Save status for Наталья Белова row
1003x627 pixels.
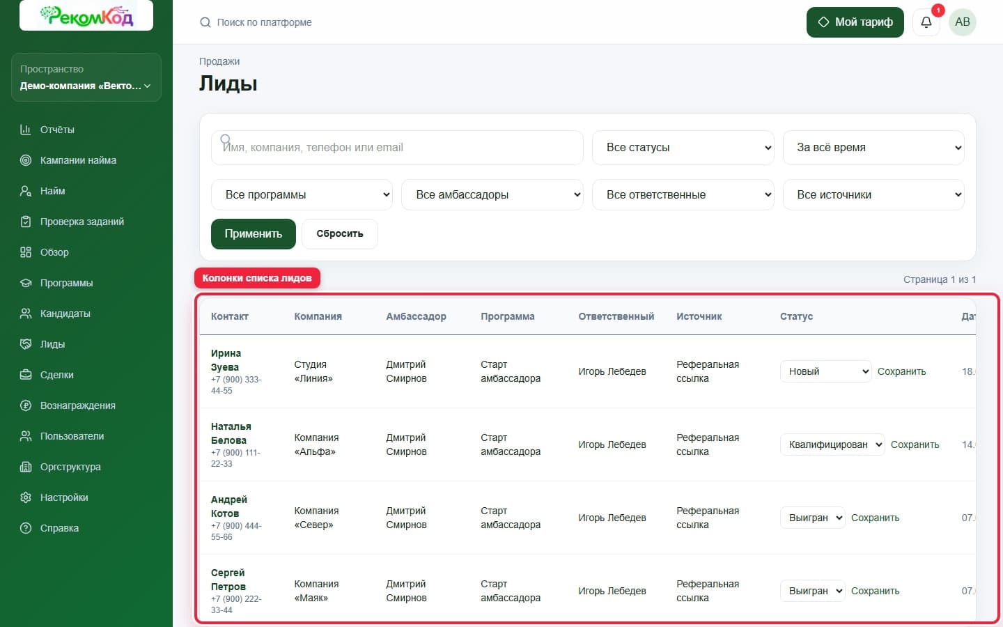[x=915, y=444]
